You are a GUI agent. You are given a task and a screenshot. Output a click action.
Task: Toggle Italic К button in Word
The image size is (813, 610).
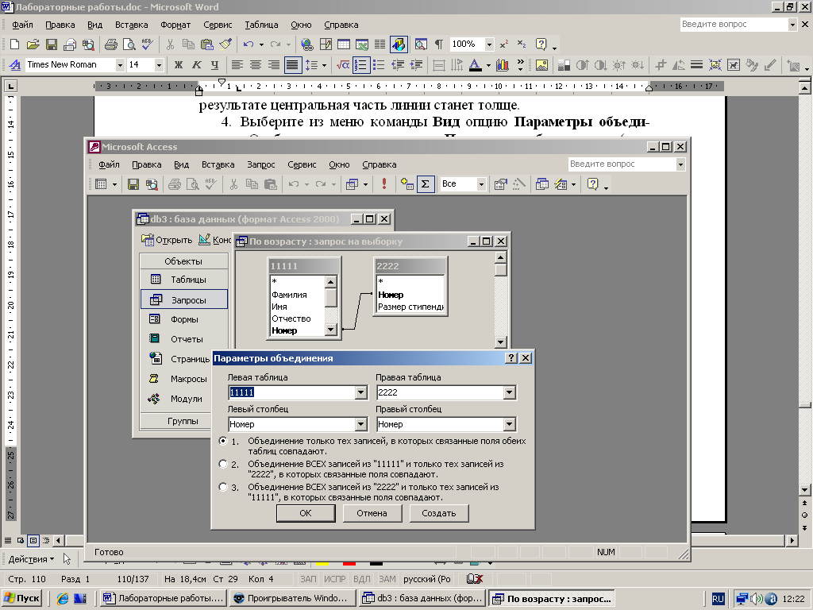[197, 65]
